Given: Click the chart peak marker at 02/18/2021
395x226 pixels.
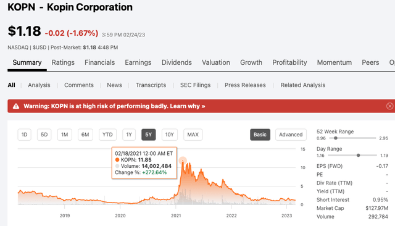Looking at the screenshot, I should point(183,161).
